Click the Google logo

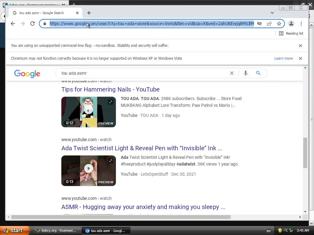click(x=27, y=73)
